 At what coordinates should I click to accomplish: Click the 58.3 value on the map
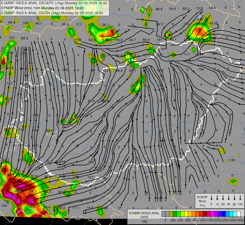(x=146, y=40)
